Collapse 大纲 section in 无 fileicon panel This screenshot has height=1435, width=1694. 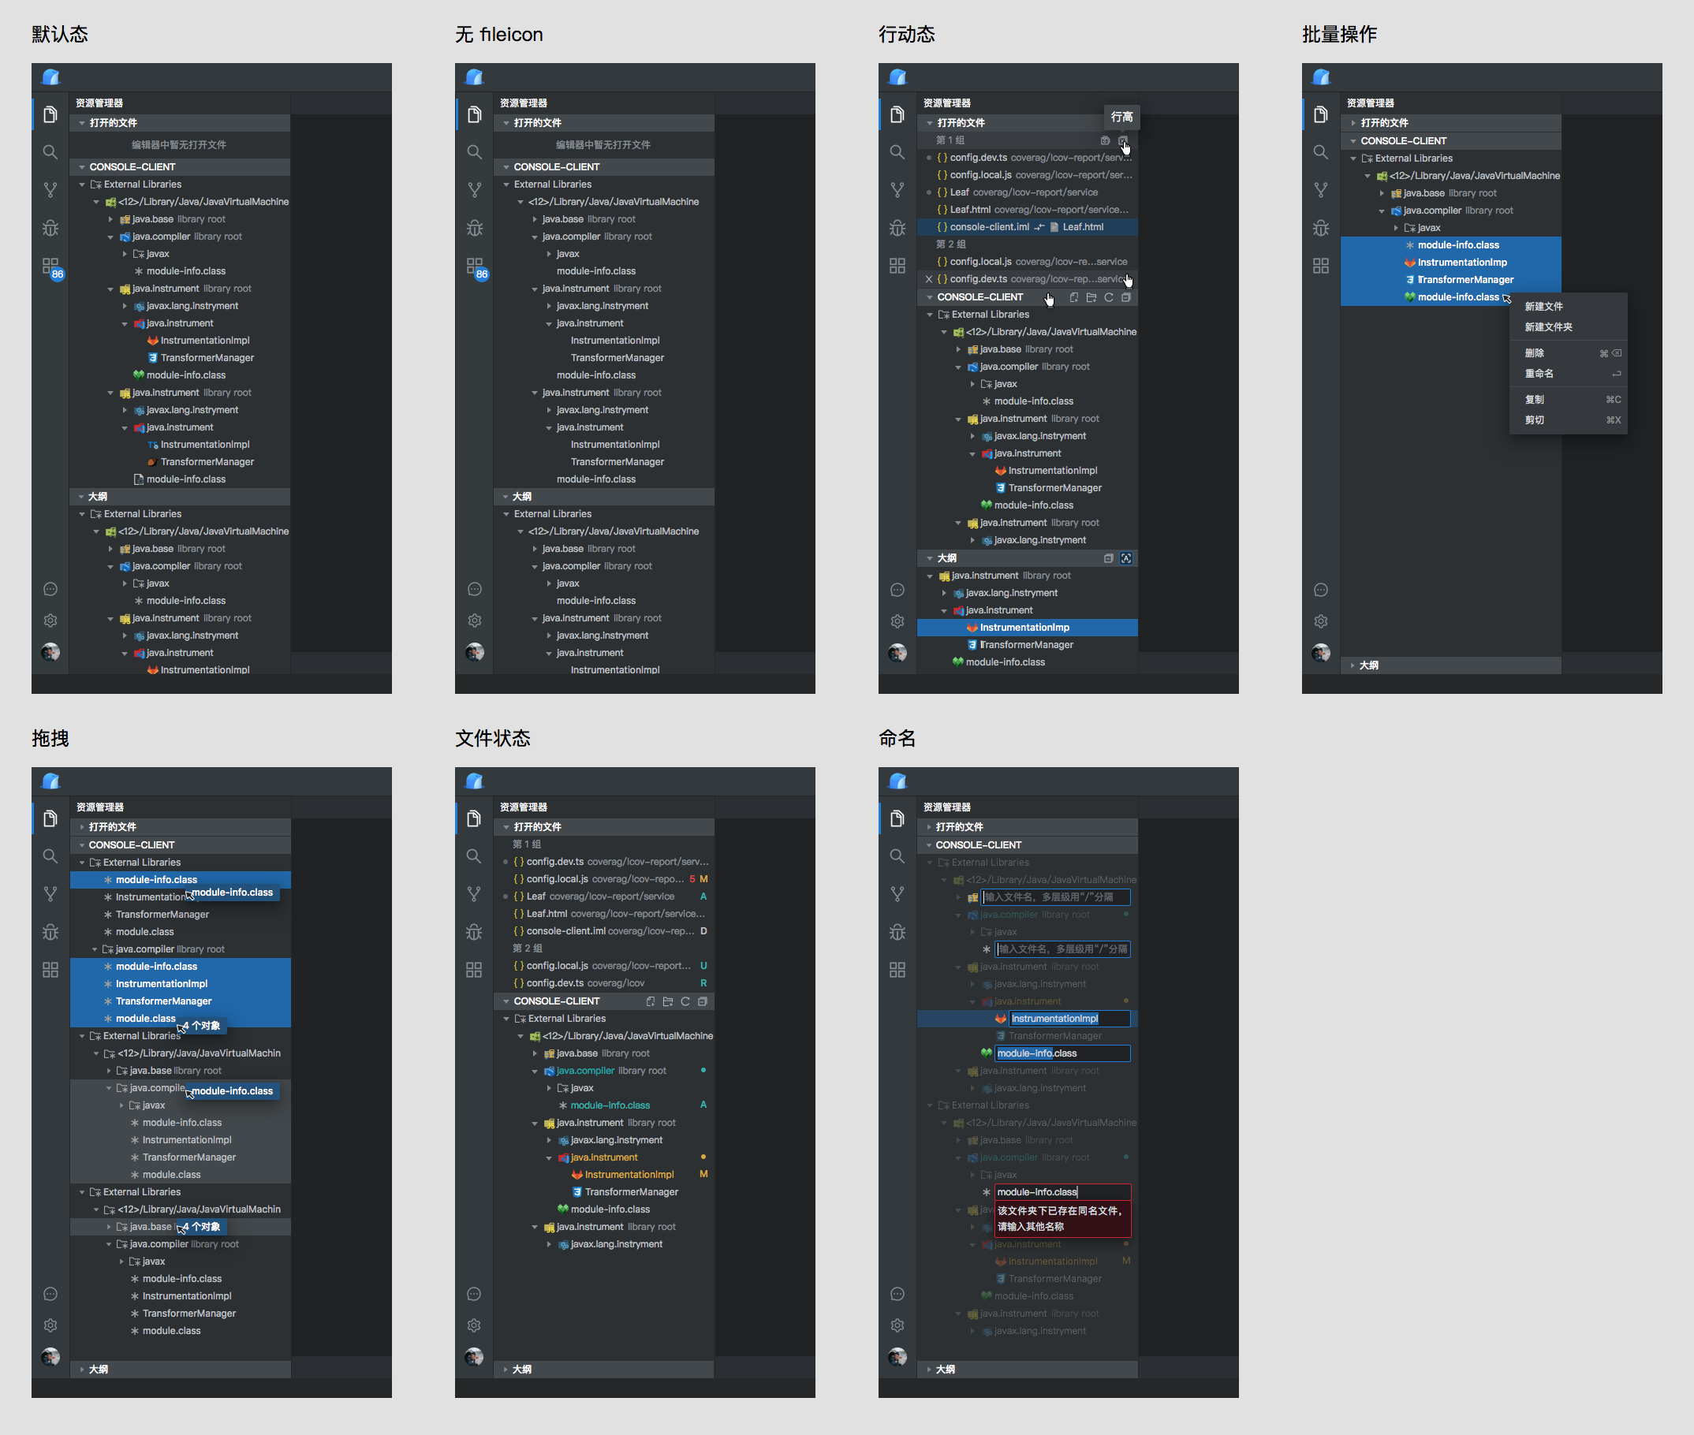click(521, 496)
